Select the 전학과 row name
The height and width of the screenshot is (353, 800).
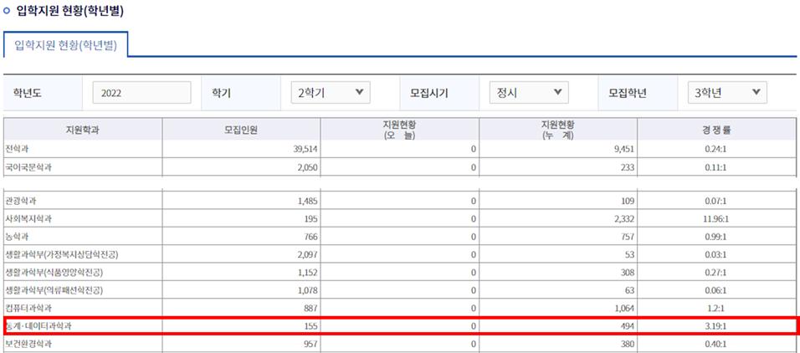coord(18,149)
